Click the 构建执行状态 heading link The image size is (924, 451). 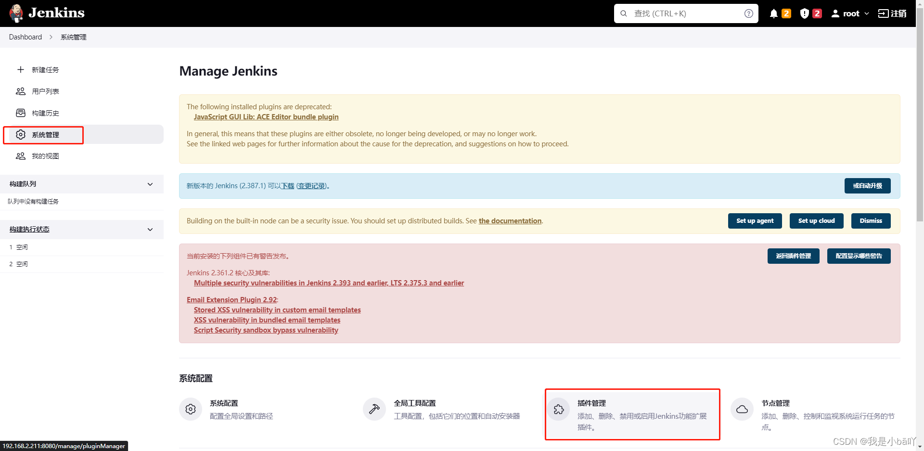29,230
